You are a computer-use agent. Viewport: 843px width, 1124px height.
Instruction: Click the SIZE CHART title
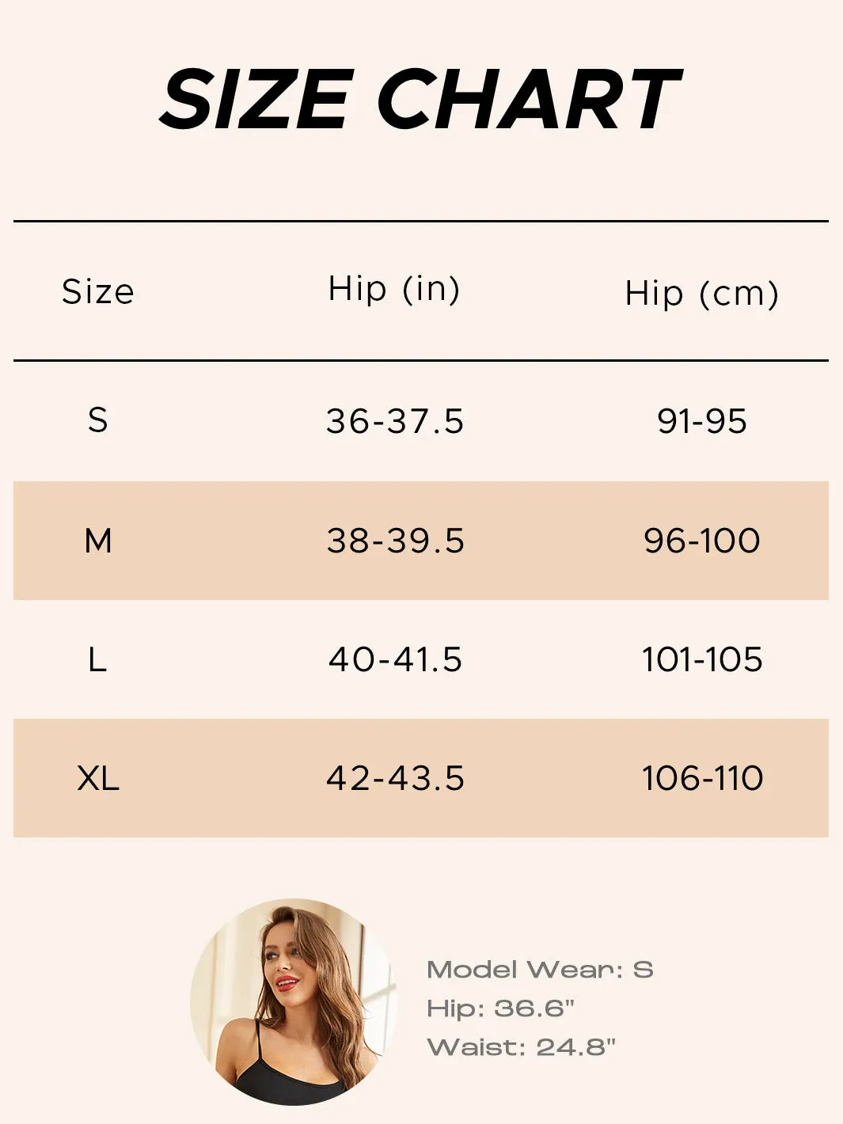pyautogui.click(x=420, y=99)
